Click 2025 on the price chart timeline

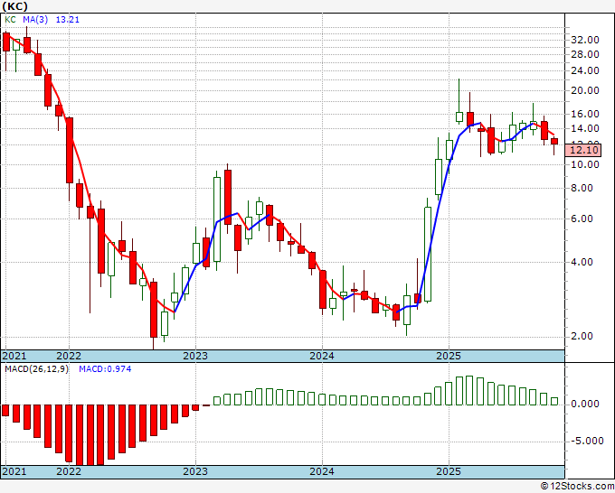click(449, 356)
